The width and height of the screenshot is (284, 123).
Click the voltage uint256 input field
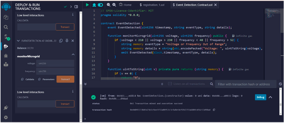[55, 63]
